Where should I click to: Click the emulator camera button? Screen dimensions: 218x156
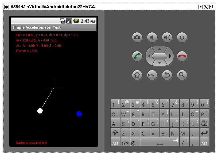137,37
